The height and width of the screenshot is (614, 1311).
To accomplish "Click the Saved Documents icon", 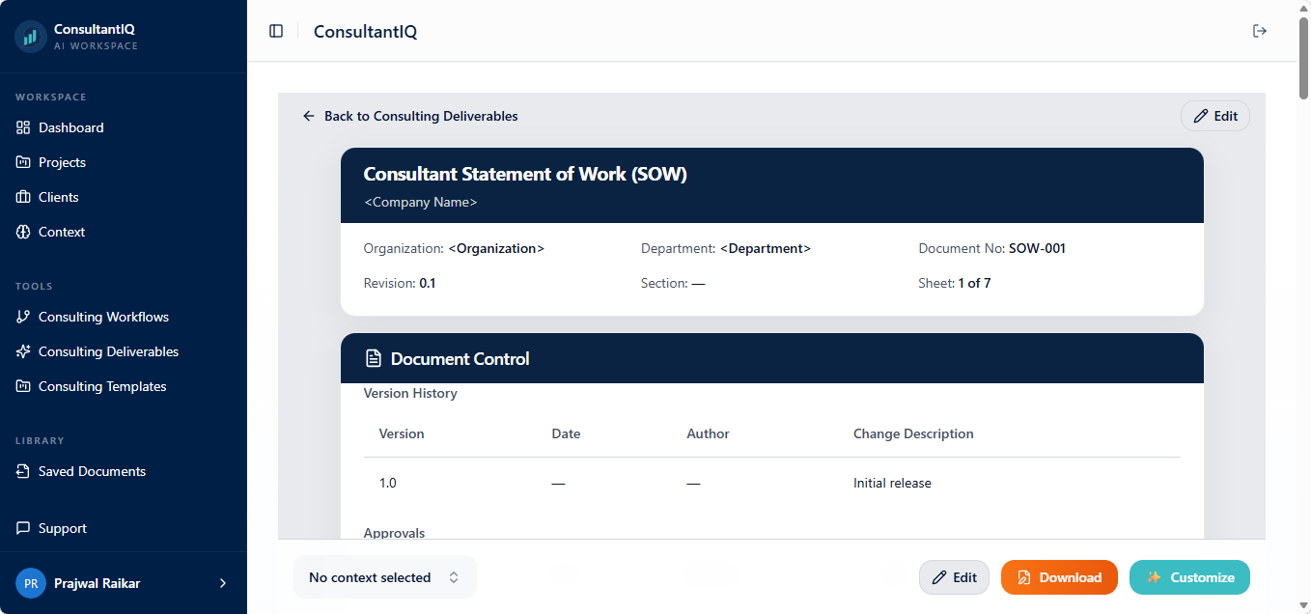I will 23,471.
